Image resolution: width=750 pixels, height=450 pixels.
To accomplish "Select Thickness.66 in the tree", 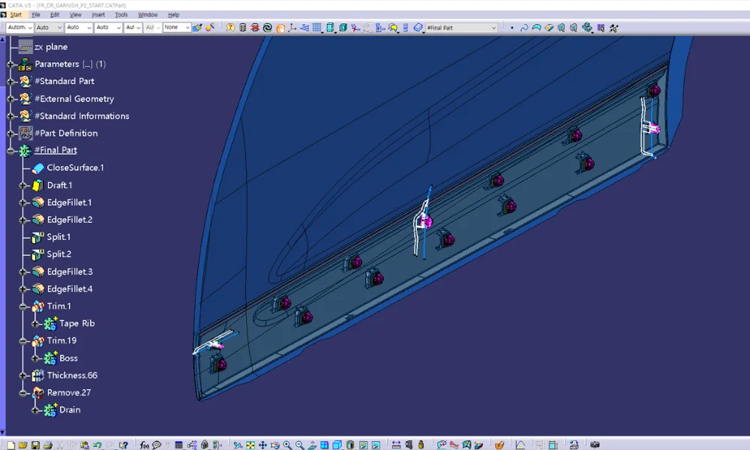I will (72, 375).
